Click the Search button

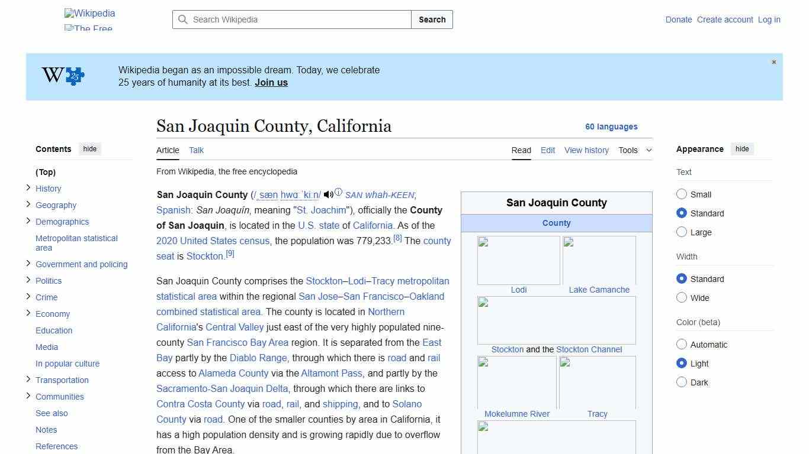pyautogui.click(x=432, y=20)
